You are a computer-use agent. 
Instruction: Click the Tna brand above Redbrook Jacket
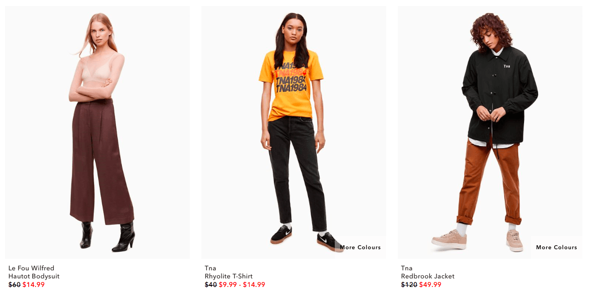[x=407, y=268]
